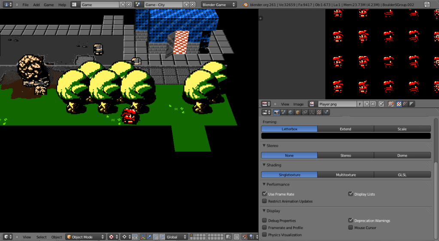439x241 pixels.
Task: Enable Framerate and Profile display
Action: click(264, 228)
